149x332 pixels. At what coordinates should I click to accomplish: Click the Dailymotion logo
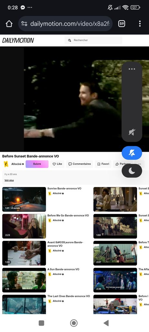(18, 40)
